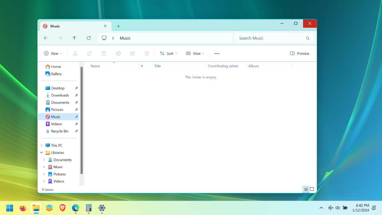The image size is (382, 215).
Task: Click the Refresh icon in navigation bar
Action: pyautogui.click(x=89, y=38)
